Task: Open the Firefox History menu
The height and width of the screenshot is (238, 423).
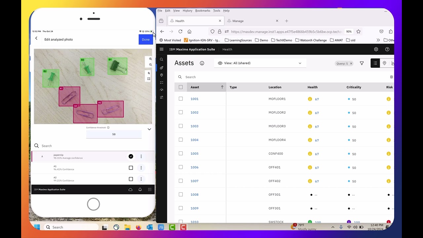Action: [187, 11]
